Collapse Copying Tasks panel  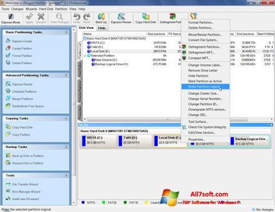click(x=66, y=118)
